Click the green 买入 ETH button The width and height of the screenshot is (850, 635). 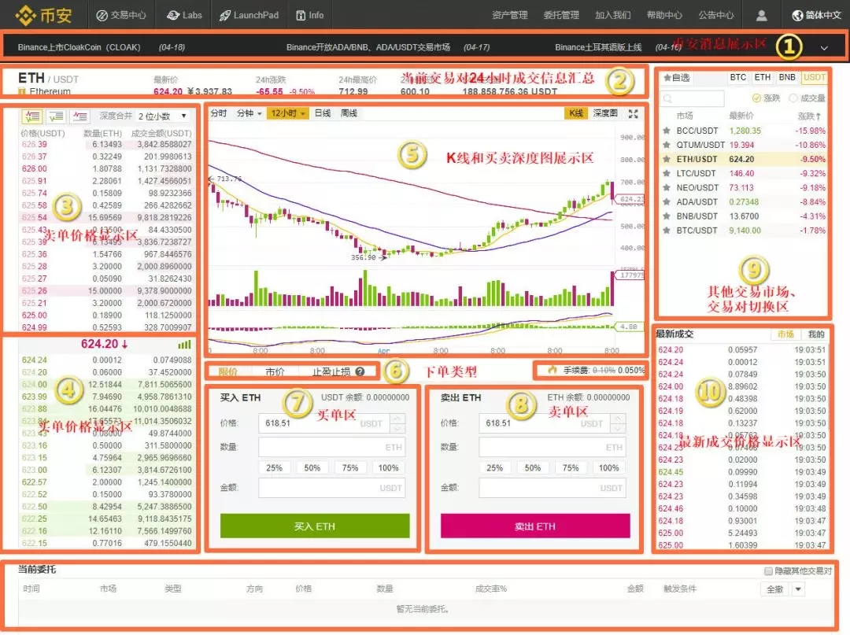pos(314,526)
